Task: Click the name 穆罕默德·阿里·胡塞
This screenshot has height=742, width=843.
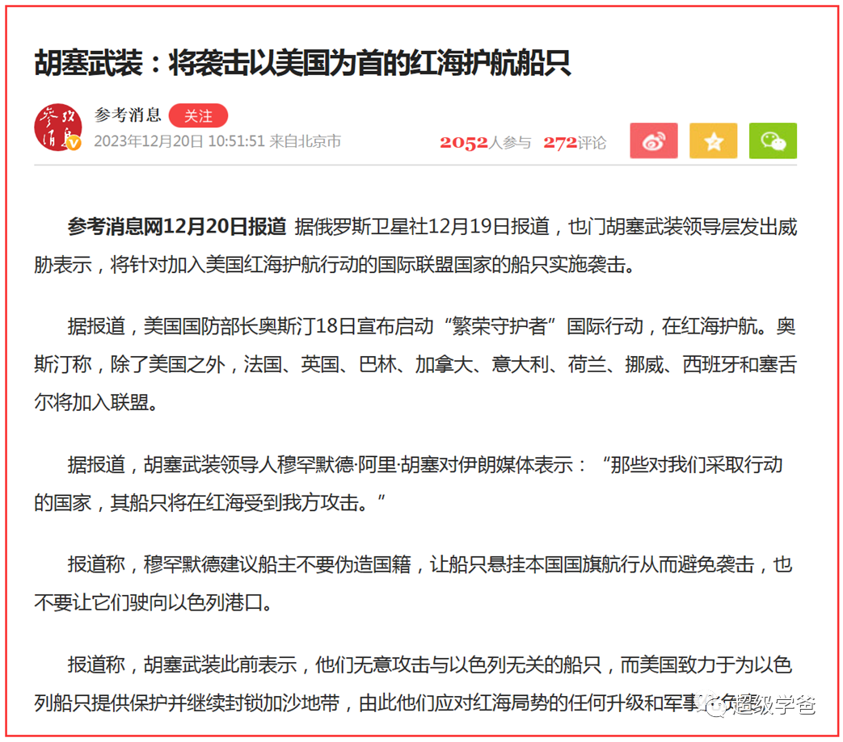Action: click(357, 464)
